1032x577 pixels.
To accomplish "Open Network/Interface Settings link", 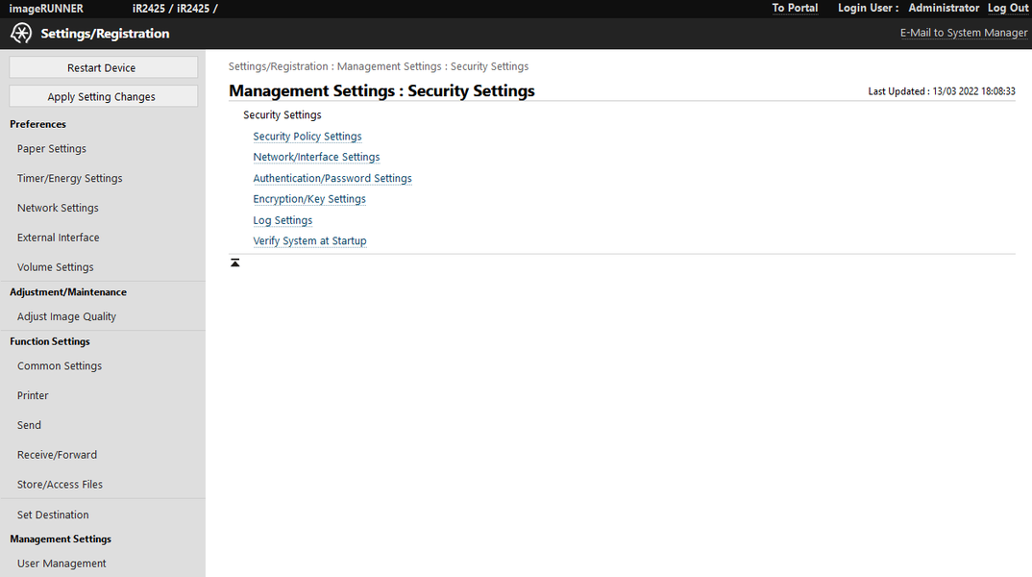I will pos(316,158).
